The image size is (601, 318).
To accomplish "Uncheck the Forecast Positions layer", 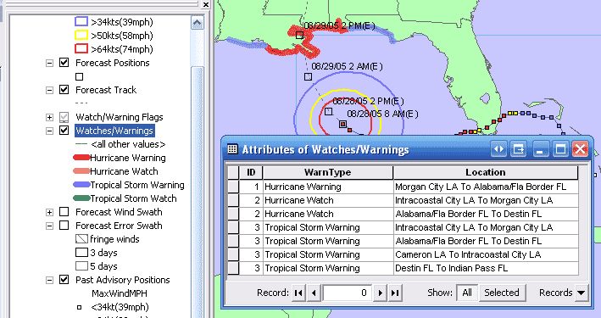I will point(64,63).
